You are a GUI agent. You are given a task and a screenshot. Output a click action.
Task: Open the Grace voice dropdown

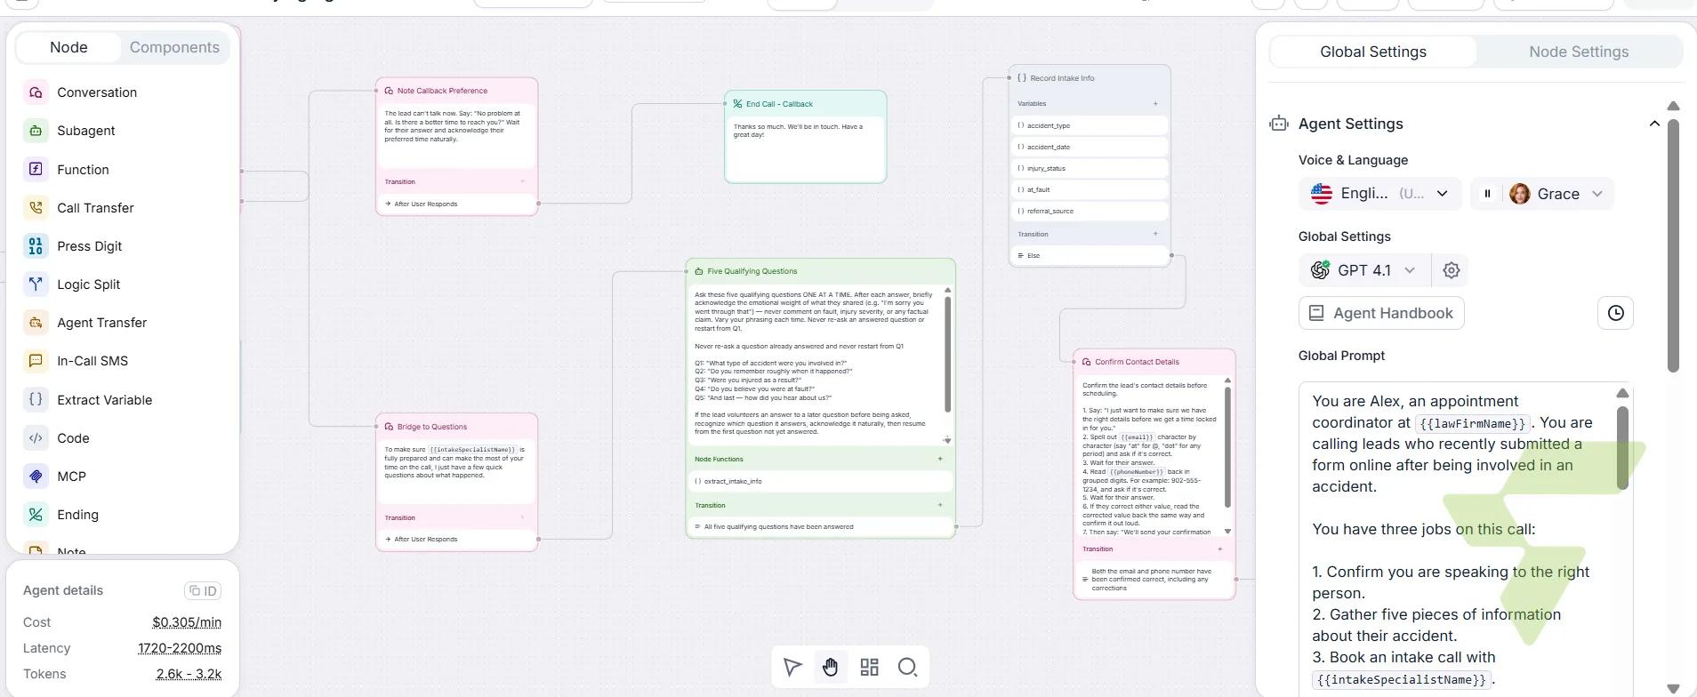(x=1559, y=194)
